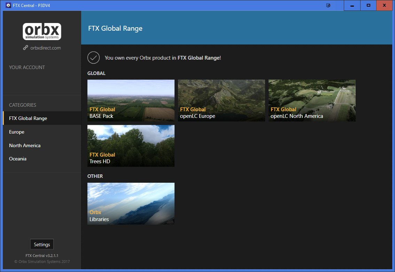
Task: Click the FTX Global Range page header title
Action: pos(115,28)
